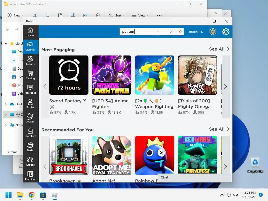
Task: Open Recycle Bin desktop icon
Action: pyautogui.click(x=255, y=165)
